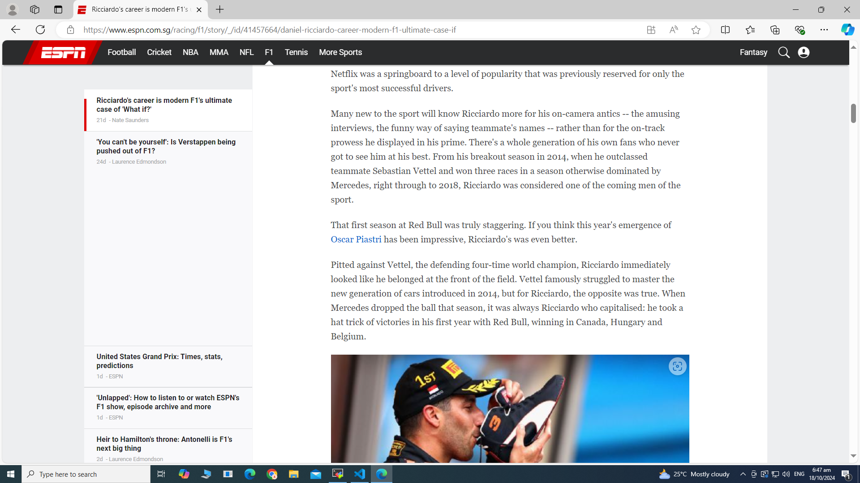Show hidden system tray icons
The width and height of the screenshot is (860, 483).
click(x=743, y=474)
